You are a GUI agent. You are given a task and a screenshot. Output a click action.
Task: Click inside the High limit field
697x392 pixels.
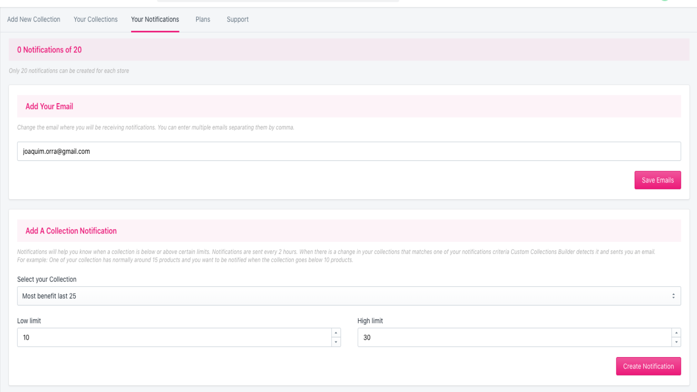(514, 338)
